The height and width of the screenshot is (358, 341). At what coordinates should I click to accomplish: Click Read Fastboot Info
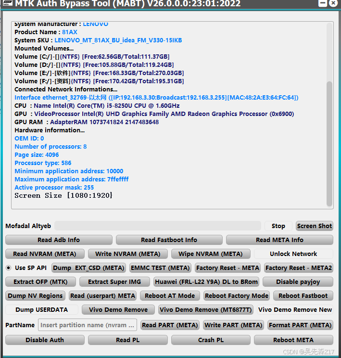pyautogui.click(x=169, y=240)
